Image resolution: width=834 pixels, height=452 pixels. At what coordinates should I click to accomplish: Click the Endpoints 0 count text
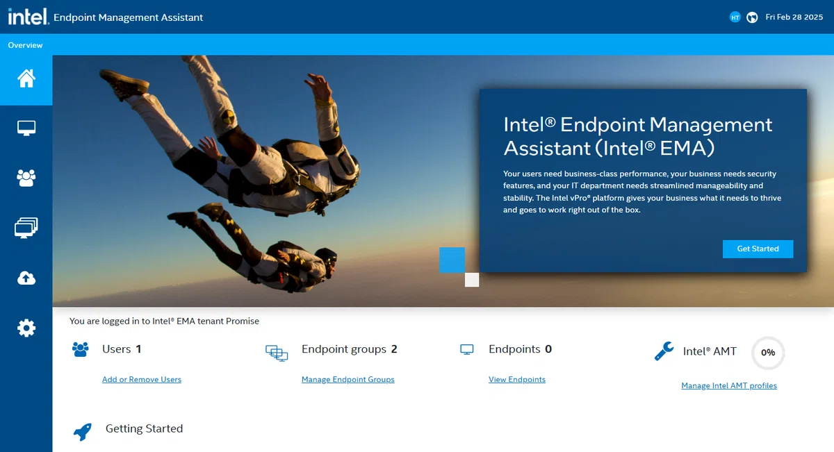[520, 349]
